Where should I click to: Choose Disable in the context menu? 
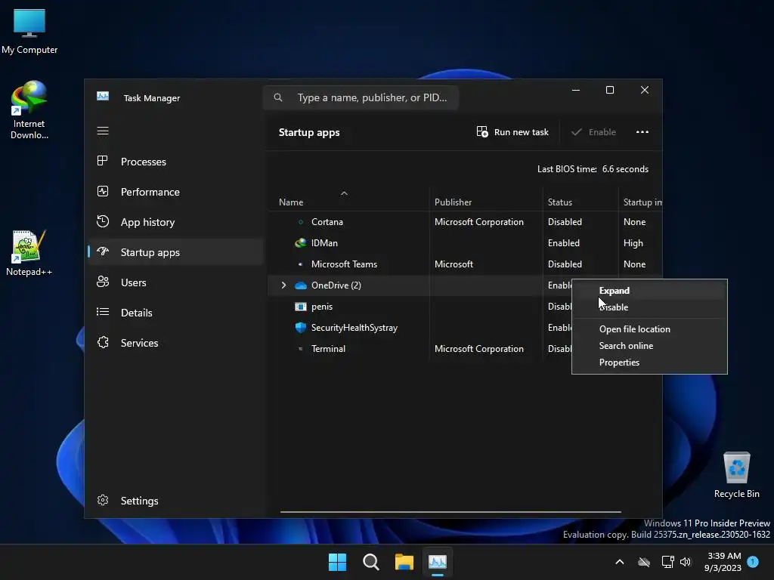tap(649, 307)
